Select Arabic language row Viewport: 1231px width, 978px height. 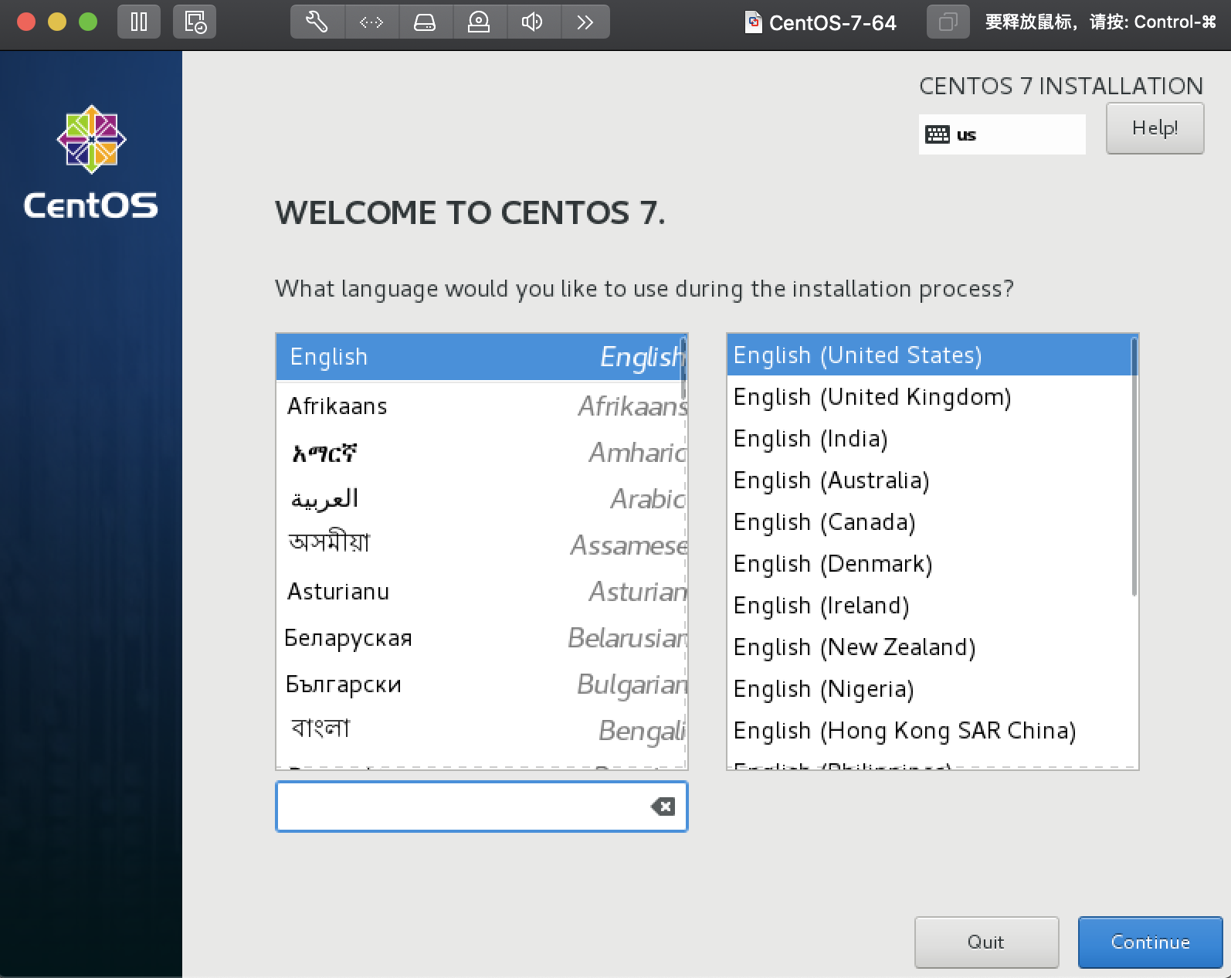tap(481, 499)
